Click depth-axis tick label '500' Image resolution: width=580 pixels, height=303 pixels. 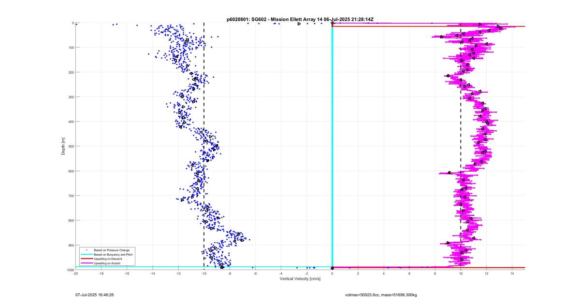(70, 146)
